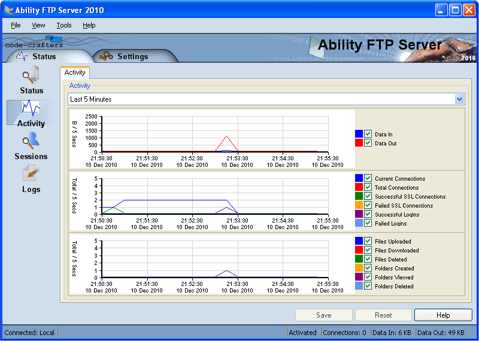Click the application icon in title bar

pyautogui.click(x=8, y=10)
